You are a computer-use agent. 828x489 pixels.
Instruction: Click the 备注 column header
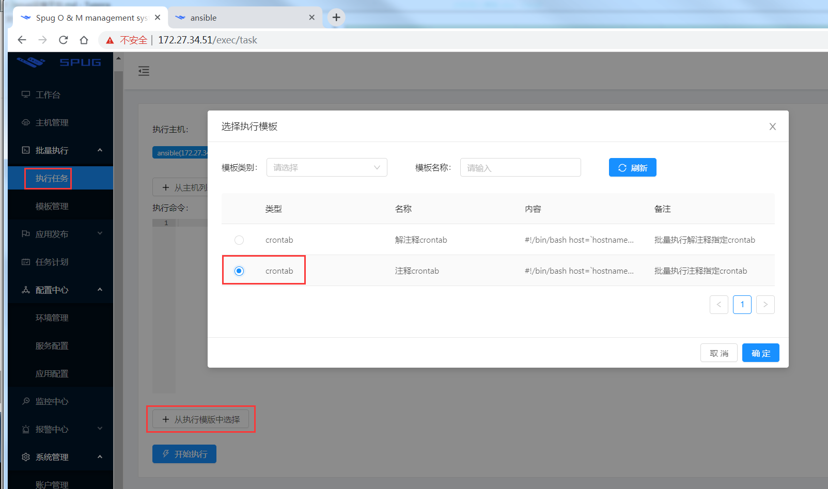[x=663, y=209]
